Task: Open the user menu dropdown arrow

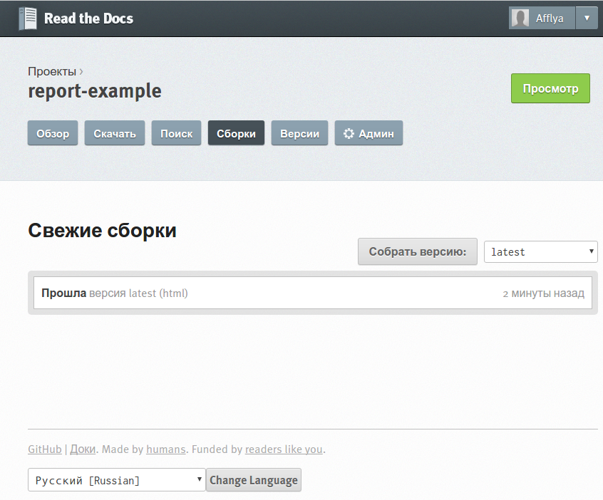Action: tap(587, 18)
